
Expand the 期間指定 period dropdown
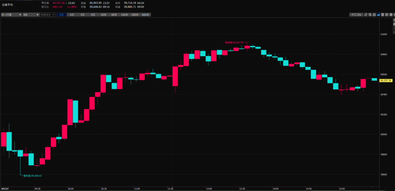[x=47, y=15]
